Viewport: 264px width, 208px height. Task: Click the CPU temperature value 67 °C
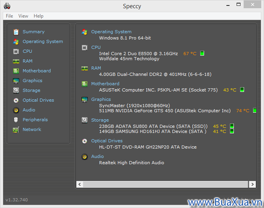190,54
